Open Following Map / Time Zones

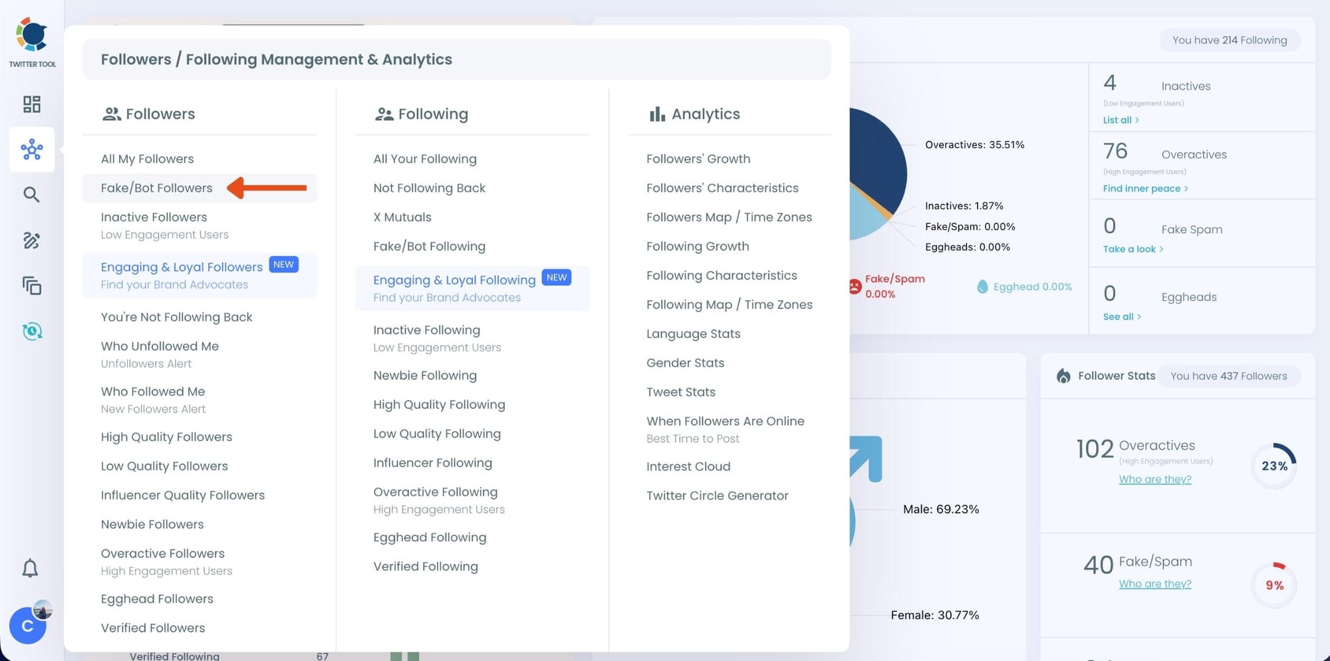[730, 305]
